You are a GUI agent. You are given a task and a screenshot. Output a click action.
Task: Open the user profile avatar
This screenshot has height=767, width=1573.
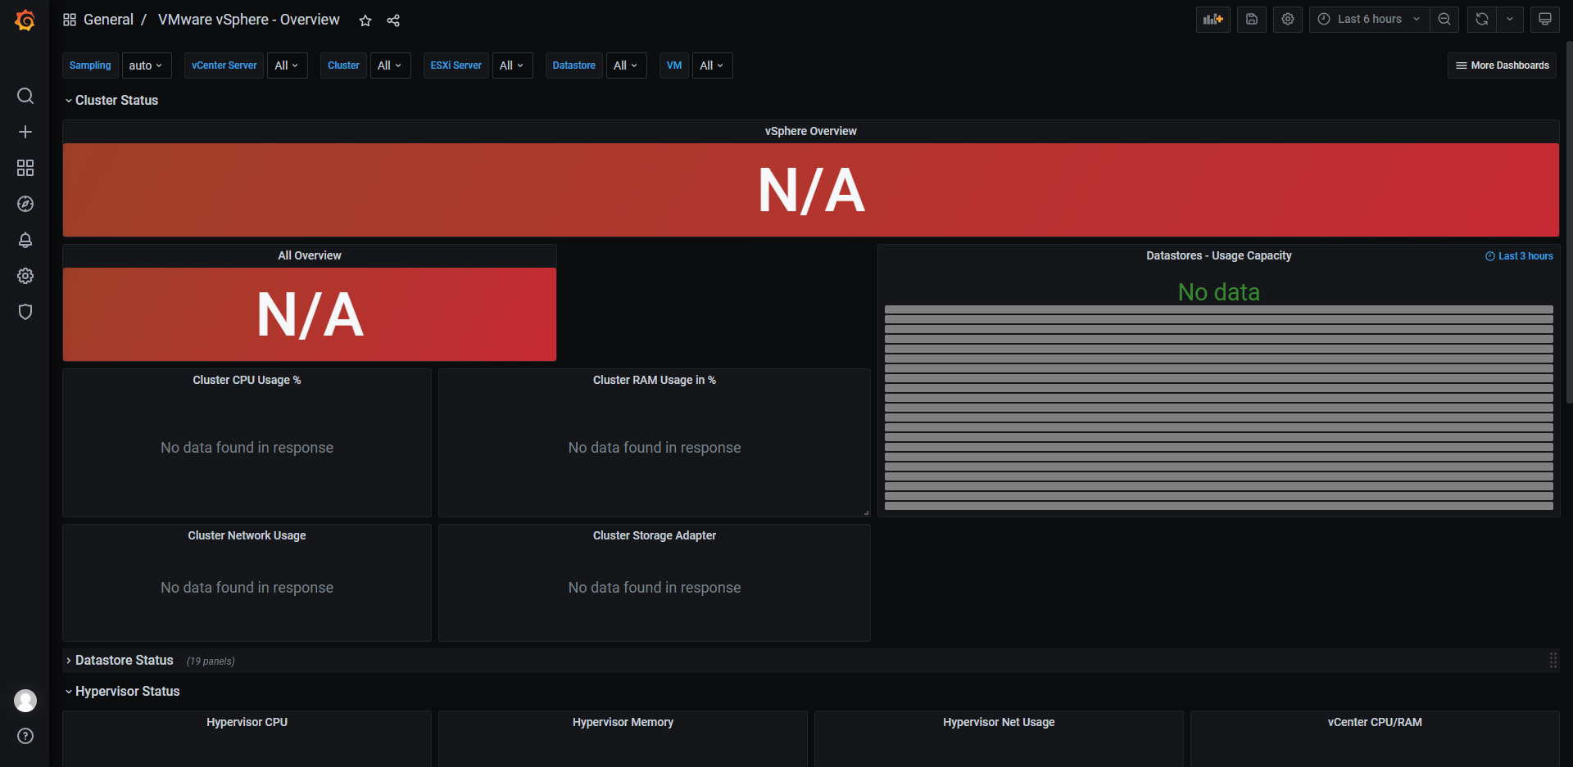(25, 701)
